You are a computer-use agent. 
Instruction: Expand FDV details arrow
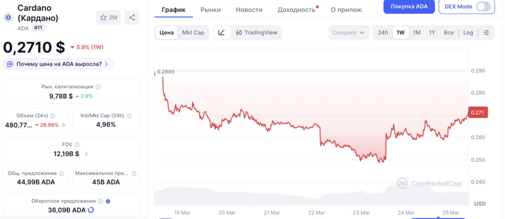point(87,154)
